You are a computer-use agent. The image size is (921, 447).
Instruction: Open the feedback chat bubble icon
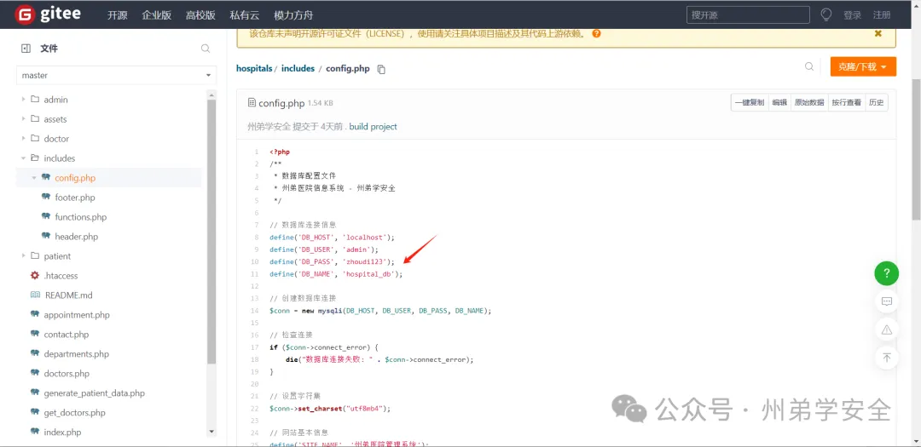886,301
